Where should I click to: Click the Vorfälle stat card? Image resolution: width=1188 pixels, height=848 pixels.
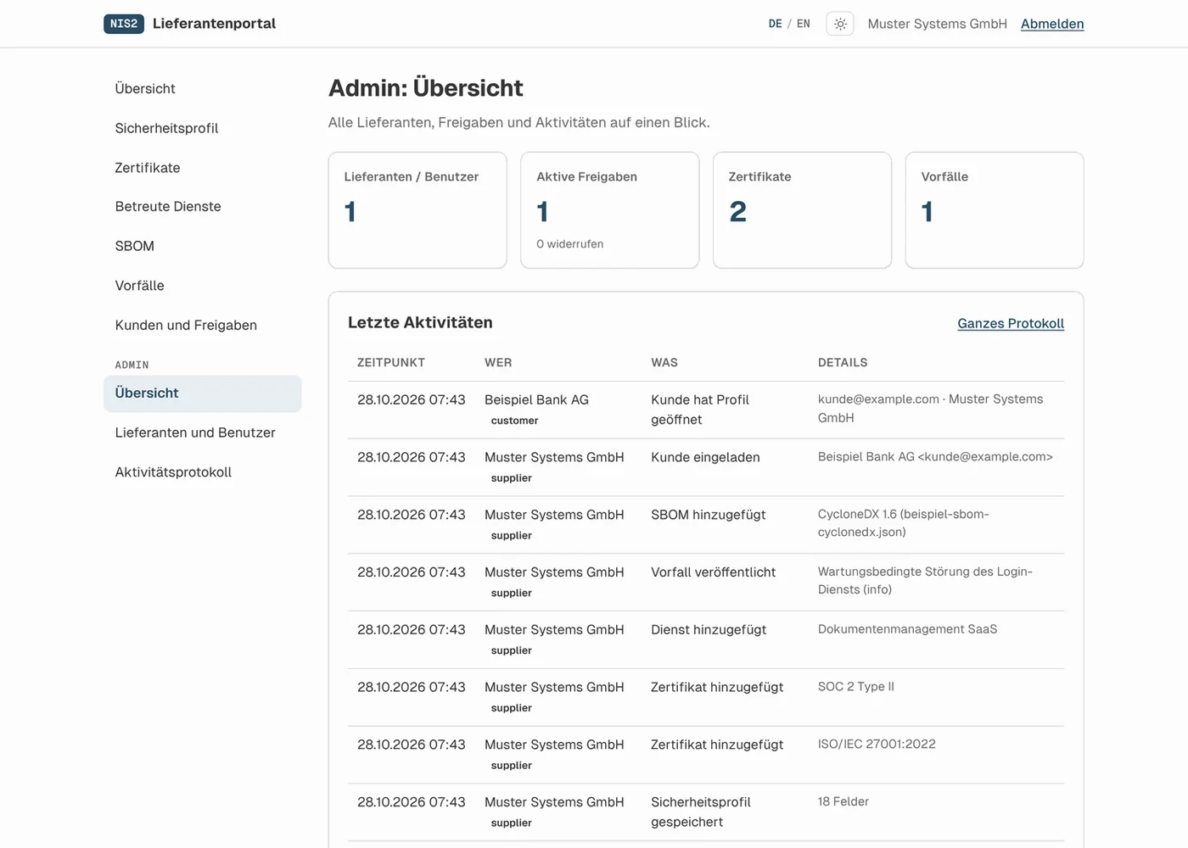(995, 210)
